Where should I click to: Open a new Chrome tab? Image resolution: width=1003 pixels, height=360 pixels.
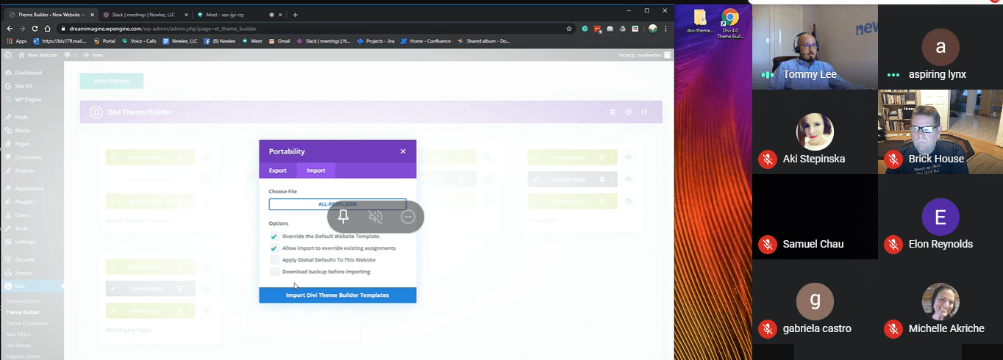[x=296, y=15]
